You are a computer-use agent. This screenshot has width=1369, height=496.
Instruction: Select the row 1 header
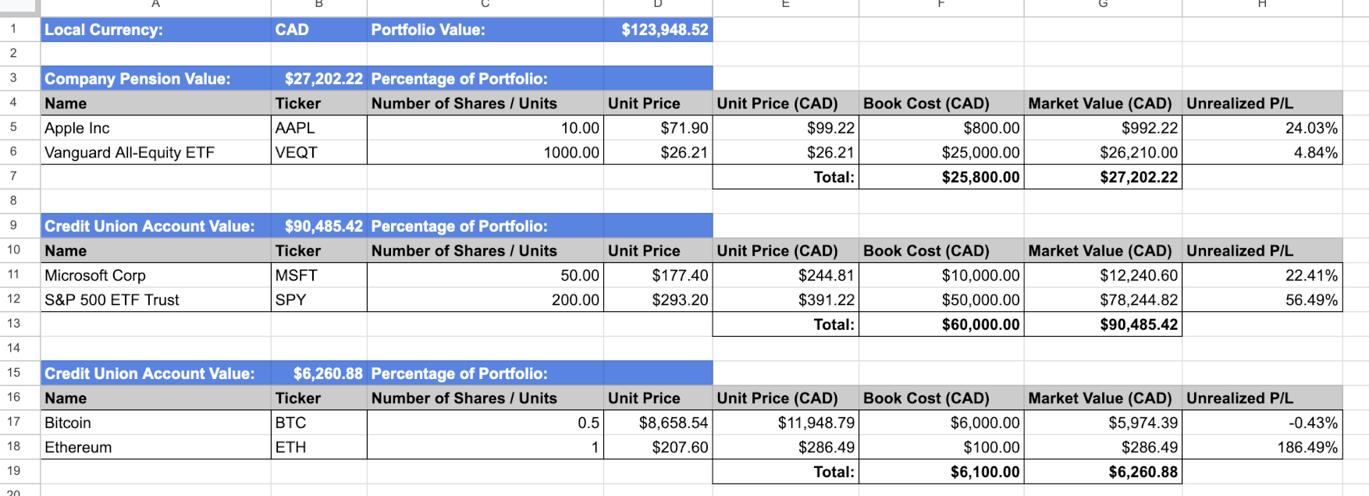[x=13, y=29]
